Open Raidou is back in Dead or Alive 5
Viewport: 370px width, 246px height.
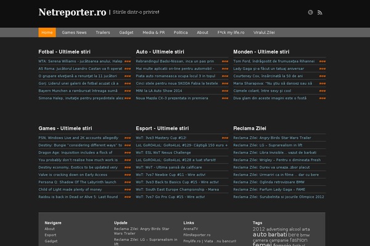78,197
